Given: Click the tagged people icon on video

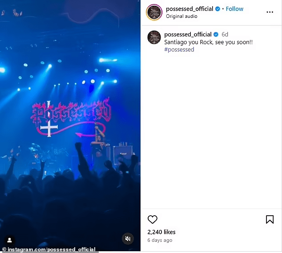Looking at the screenshot, I should [9, 240].
